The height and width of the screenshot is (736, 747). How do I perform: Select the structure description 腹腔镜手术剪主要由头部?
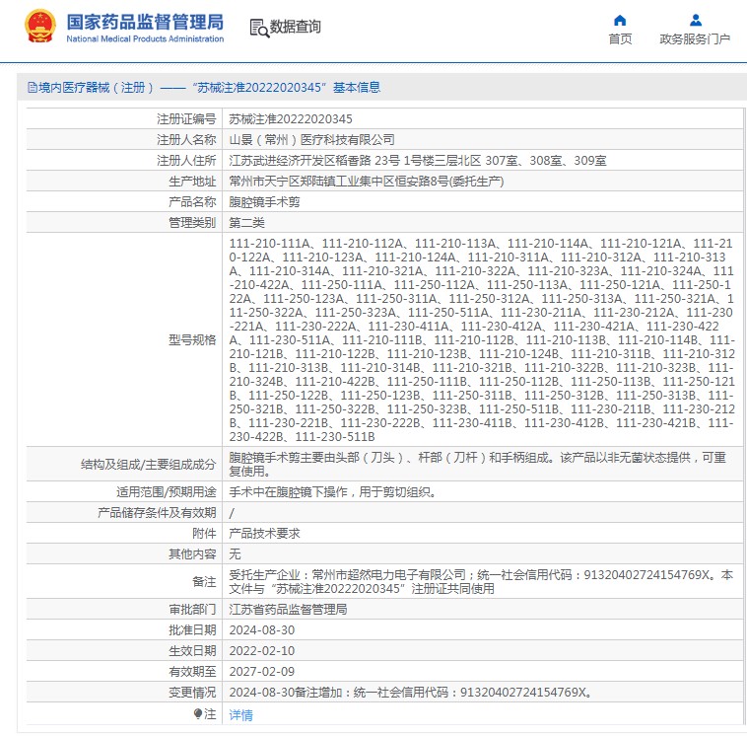(x=477, y=464)
